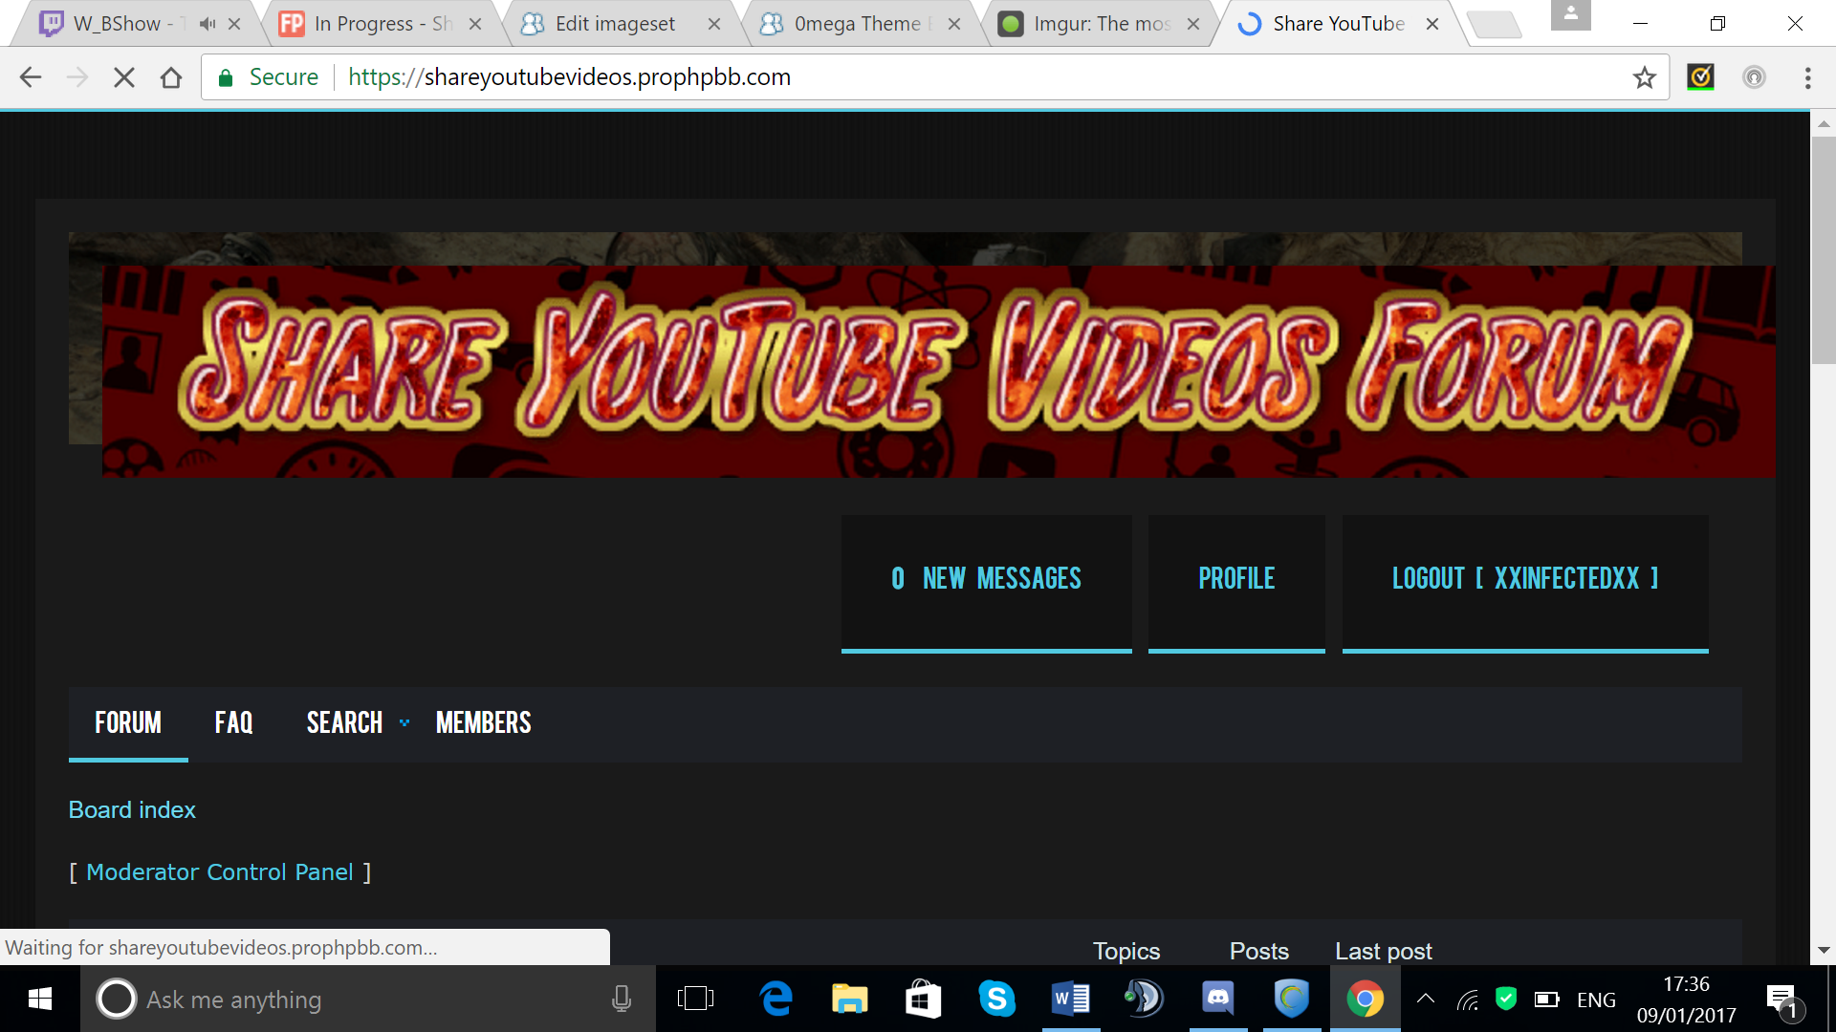Image resolution: width=1836 pixels, height=1032 pixels.
Task: Open the Action Center notifications
Action: point(1784,1000)
